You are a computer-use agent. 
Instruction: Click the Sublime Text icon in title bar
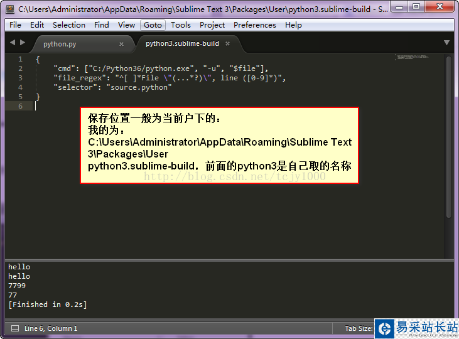click(10, 9)
